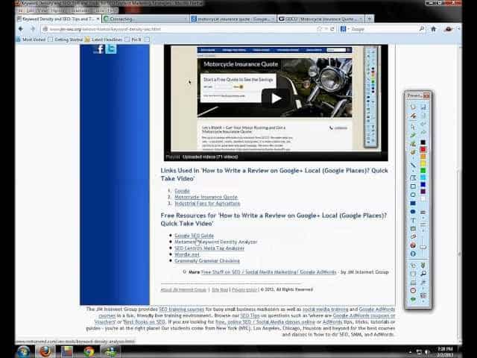Click the Google search input field
Viewport: 477px width, 358px height.
384,29
